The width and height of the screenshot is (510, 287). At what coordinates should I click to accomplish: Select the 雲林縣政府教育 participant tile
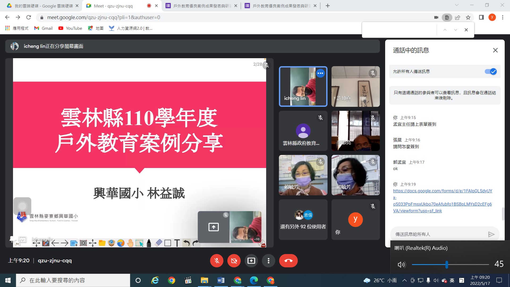tap(303, 131)
